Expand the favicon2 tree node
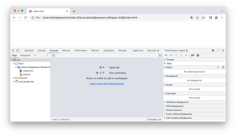This screenshot has height=135, width=236. (14, 78)
